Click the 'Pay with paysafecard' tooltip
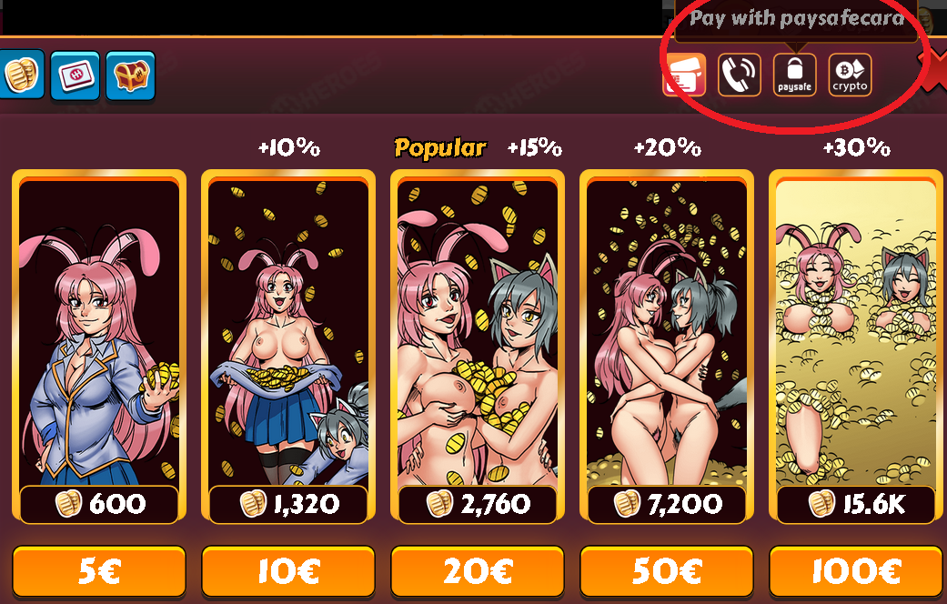This screenshot has width=947, height=604. pos(796,20)
